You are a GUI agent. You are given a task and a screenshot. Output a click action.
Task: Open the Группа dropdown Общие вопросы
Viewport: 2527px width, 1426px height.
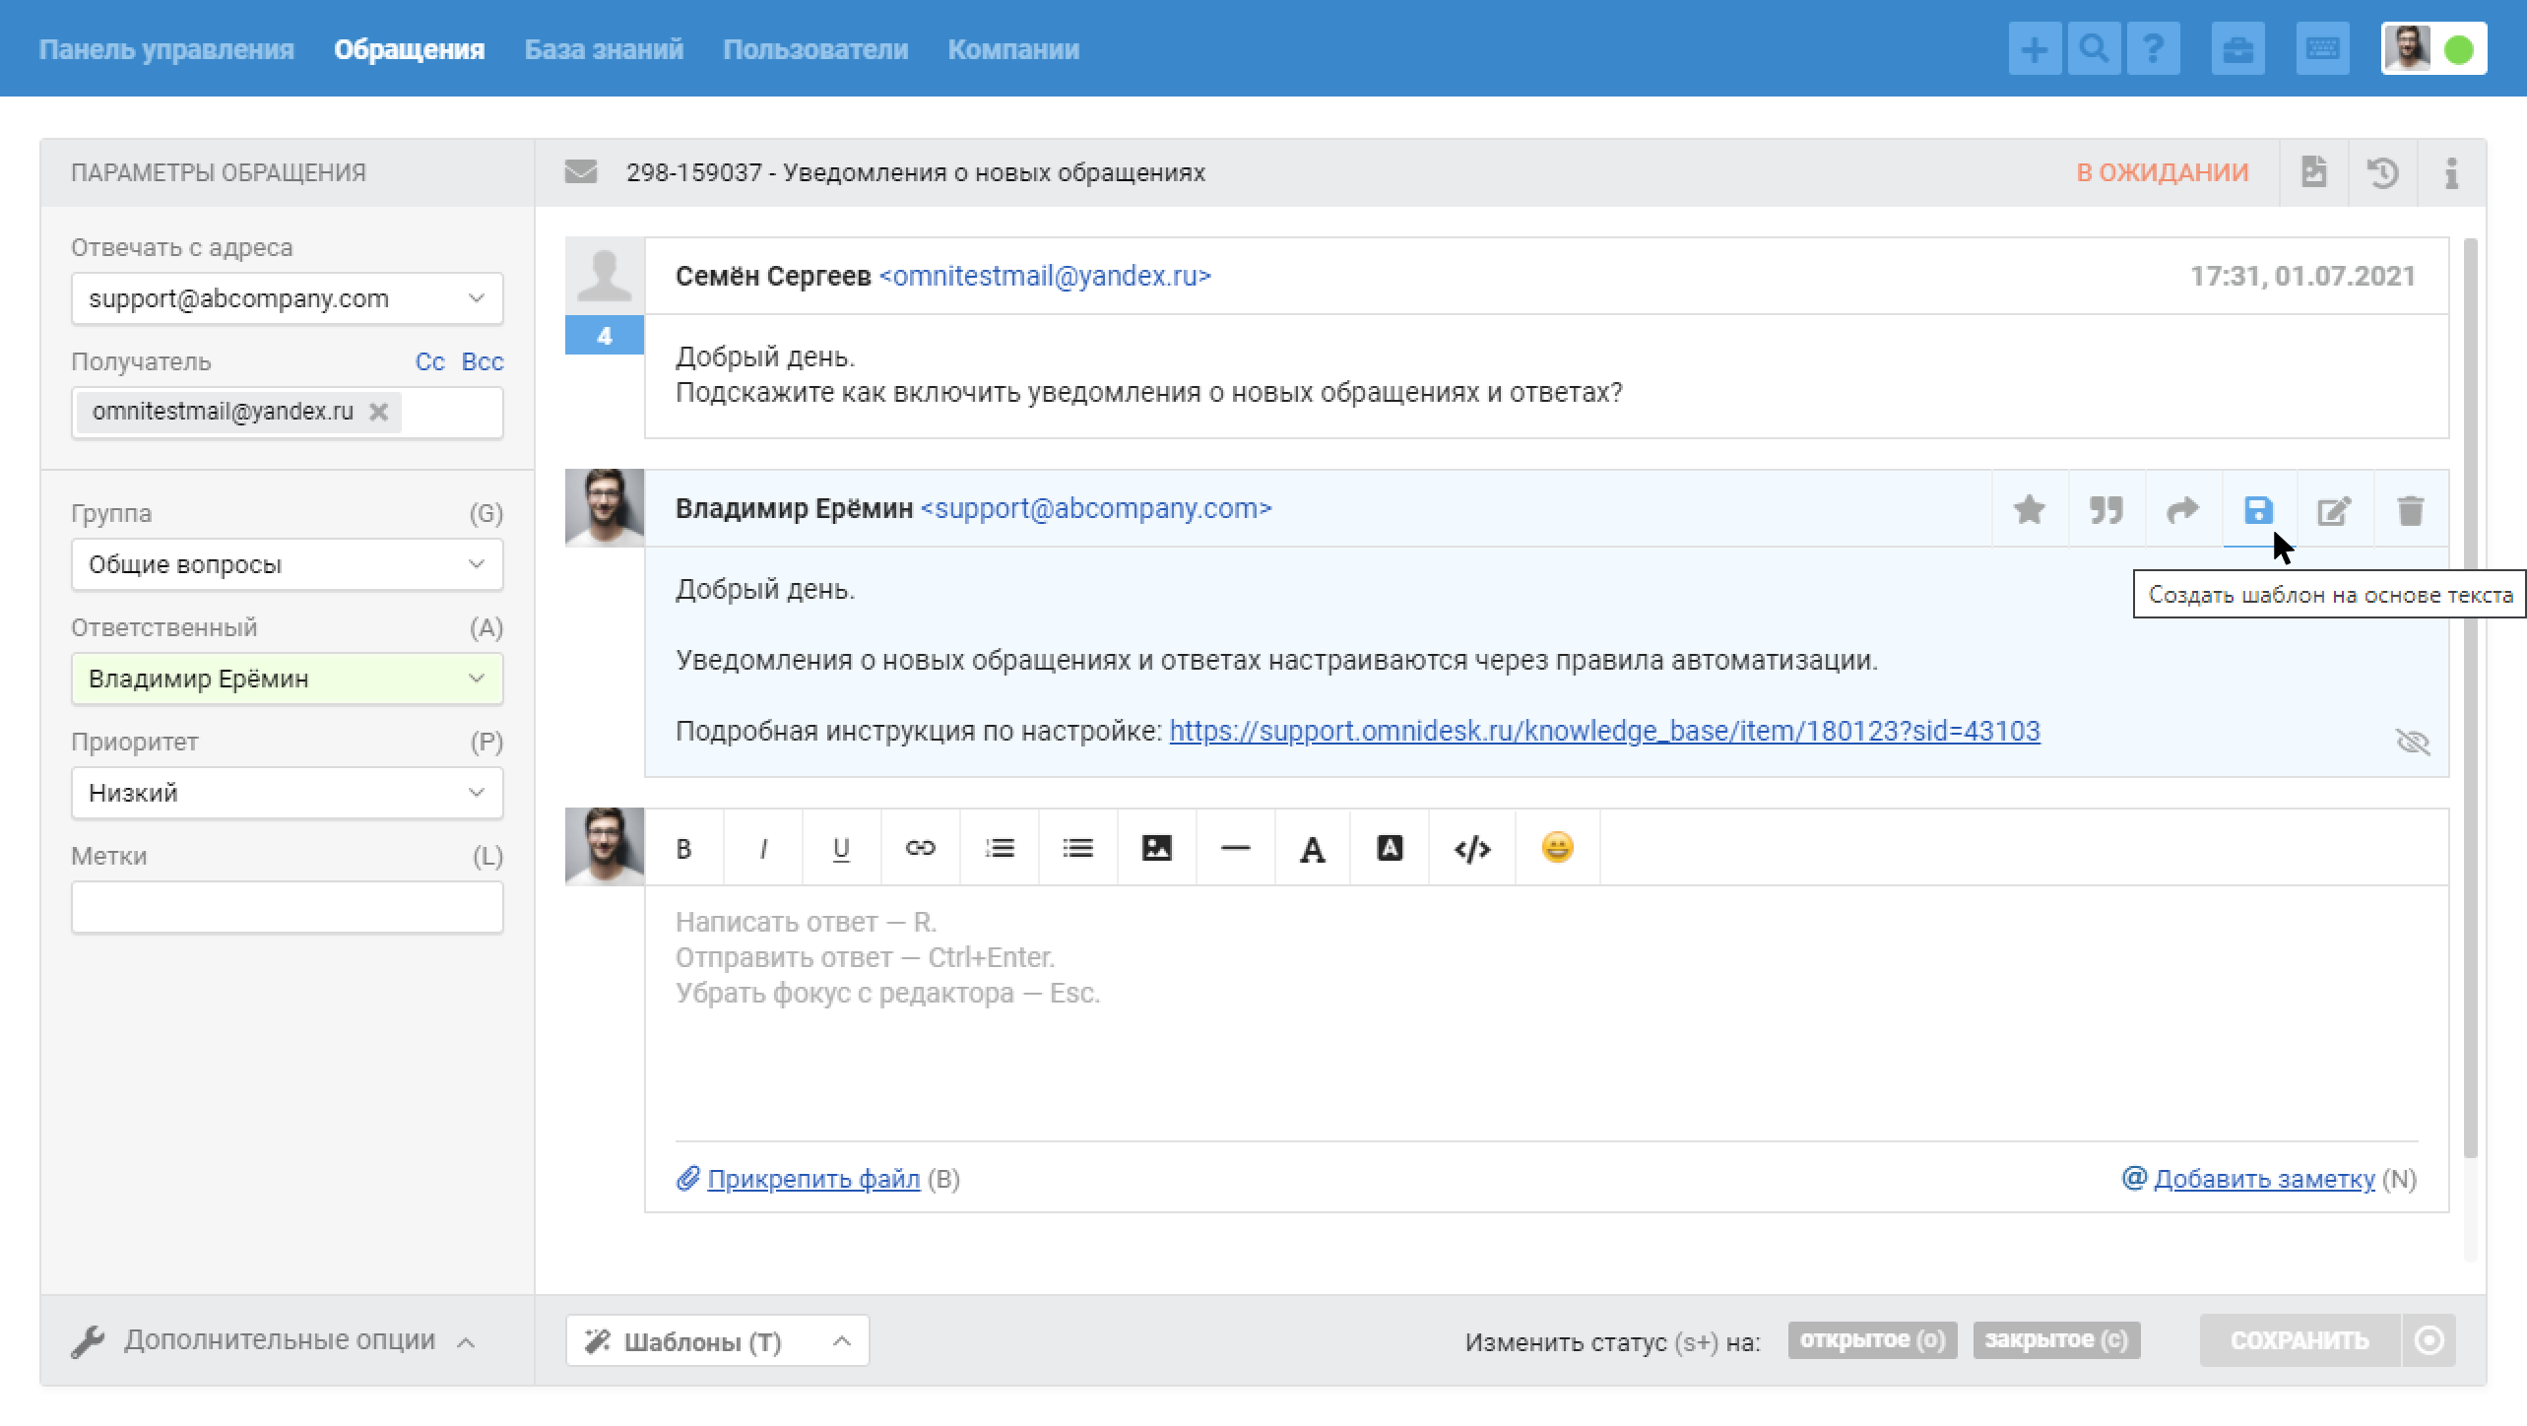click(x=287, y=564)
